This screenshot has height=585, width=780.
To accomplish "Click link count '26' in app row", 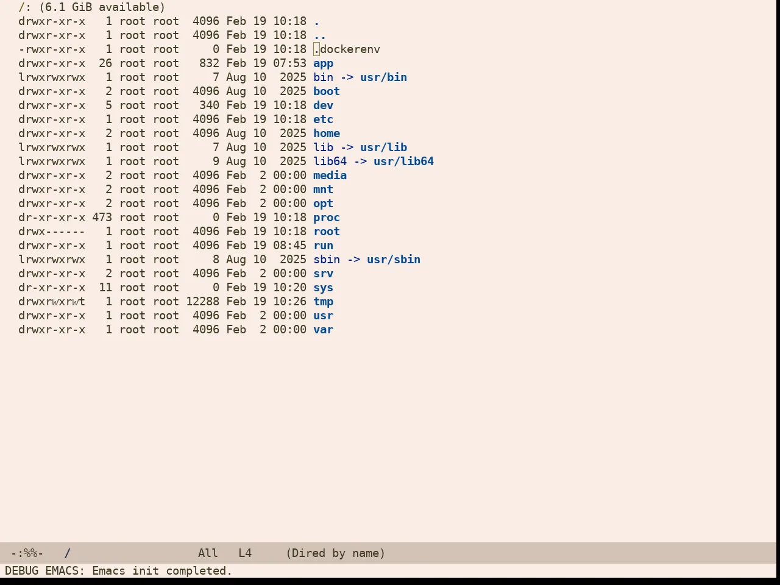I will tap(105, 63).
